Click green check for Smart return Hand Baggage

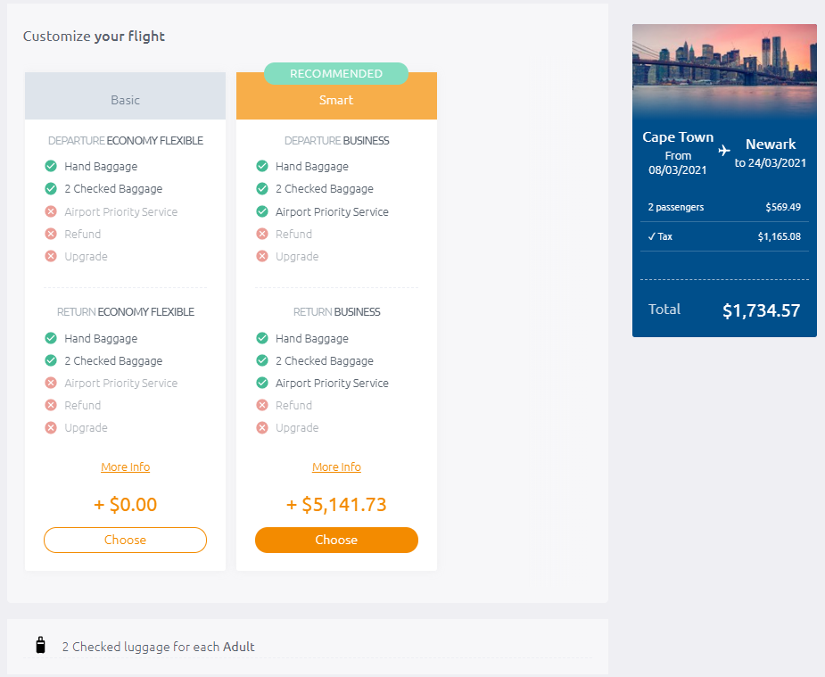click(262, 338)
